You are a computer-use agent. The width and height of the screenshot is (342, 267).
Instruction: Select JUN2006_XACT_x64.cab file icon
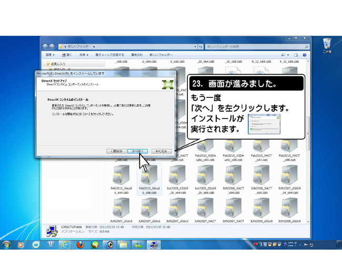234,175
